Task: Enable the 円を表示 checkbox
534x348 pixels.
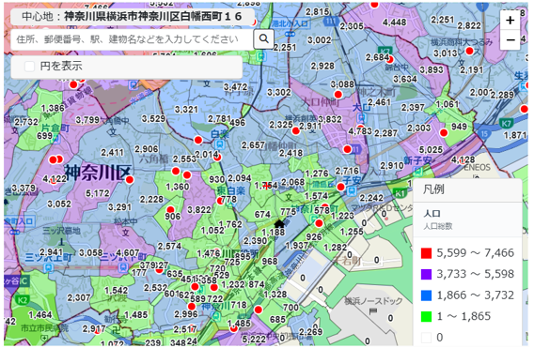Action: (x=30, y=67)
